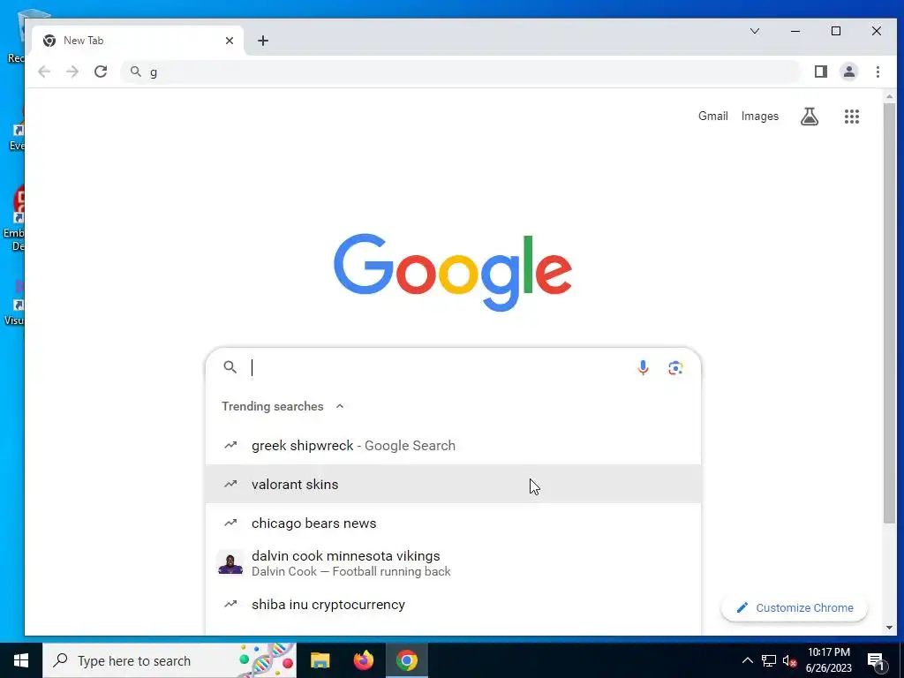The width and height of the screenshot is (904, 678).
Task: Open the Google apps grid
Action: 852,117
